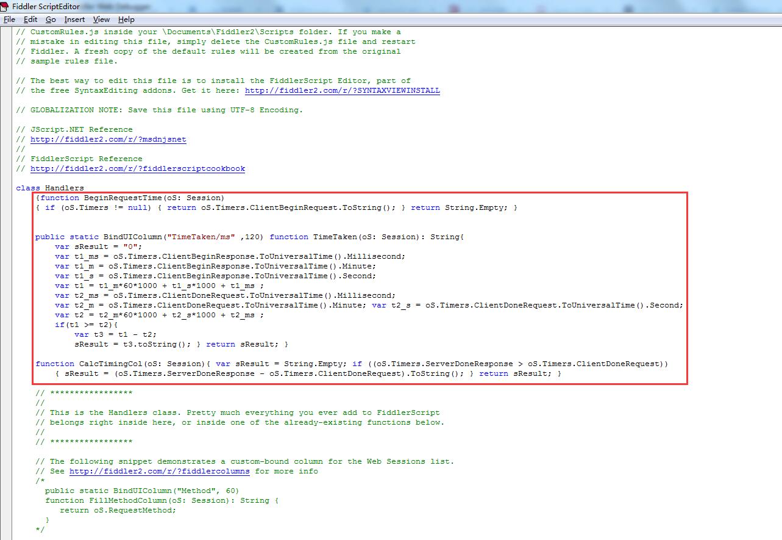Click the 'class Handlers' line

pos(50,188)
